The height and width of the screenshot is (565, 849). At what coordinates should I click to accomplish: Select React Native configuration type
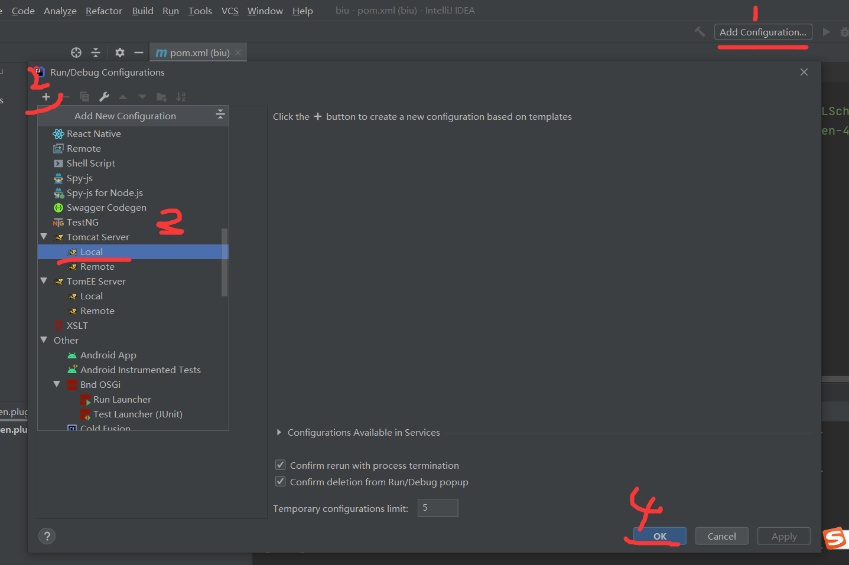point(94,133)
